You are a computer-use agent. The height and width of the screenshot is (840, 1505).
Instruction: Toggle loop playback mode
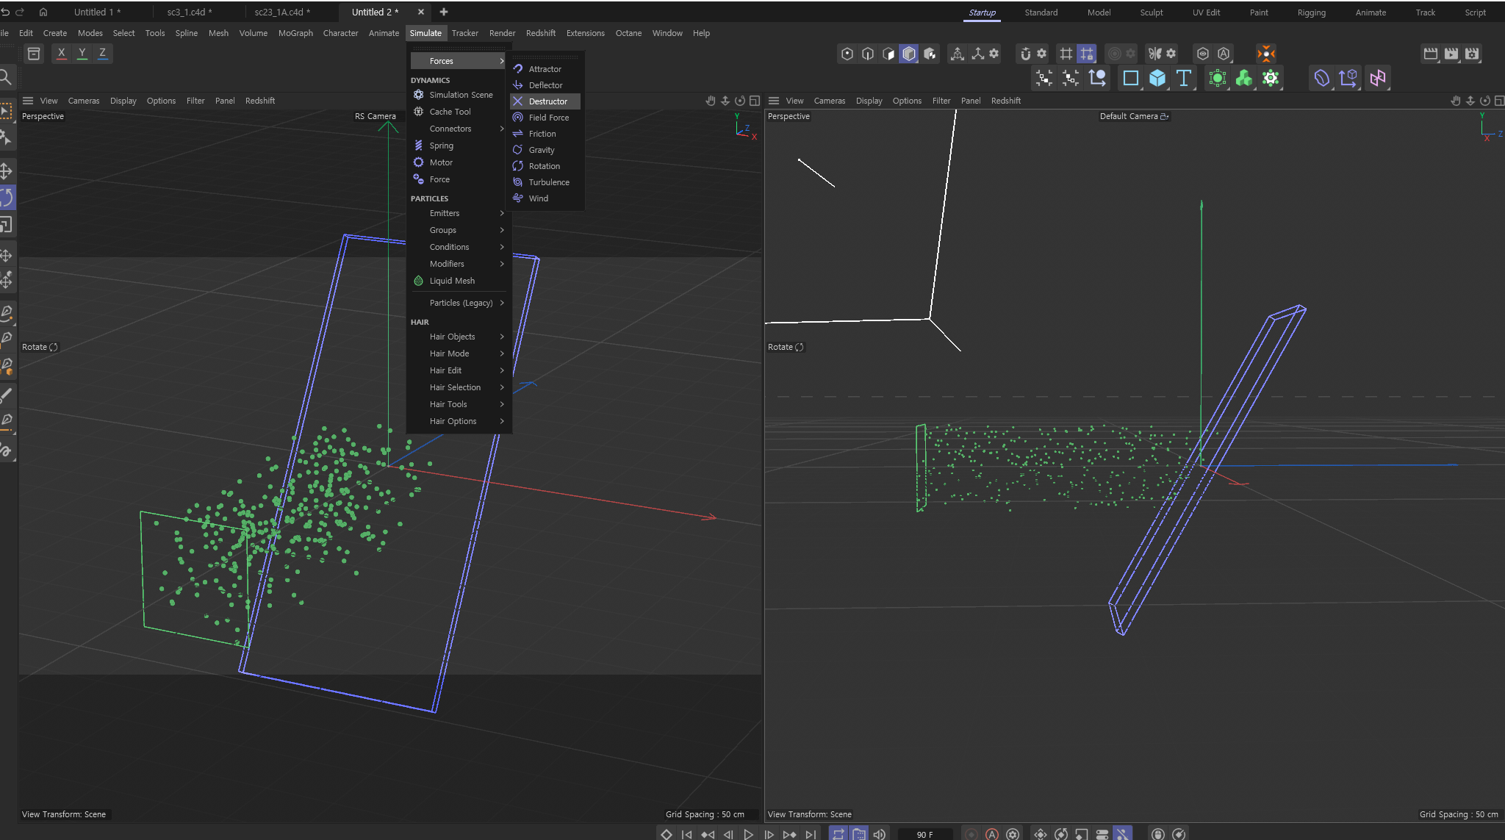838,834
